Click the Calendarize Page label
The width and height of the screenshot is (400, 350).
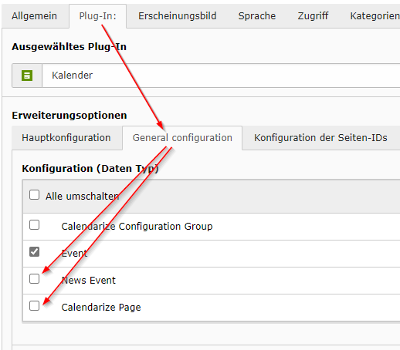point(101,307)
